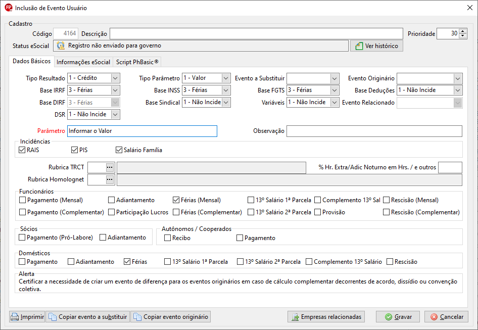
Task: Open the Evento Originário dropdown
Action: tap(458, 78)
